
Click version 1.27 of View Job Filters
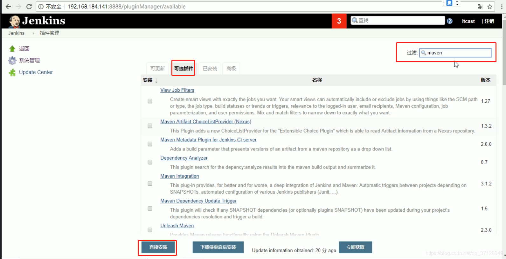pyautogui.click(x=485, y=101)
